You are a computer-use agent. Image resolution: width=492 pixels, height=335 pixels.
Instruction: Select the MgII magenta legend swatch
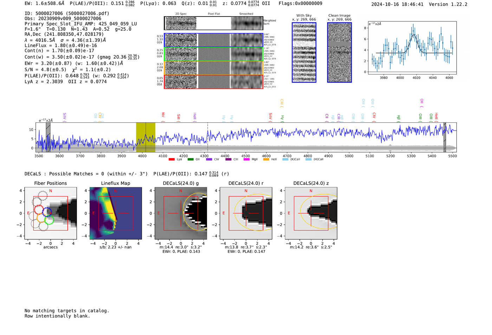(x=246, y=159)
